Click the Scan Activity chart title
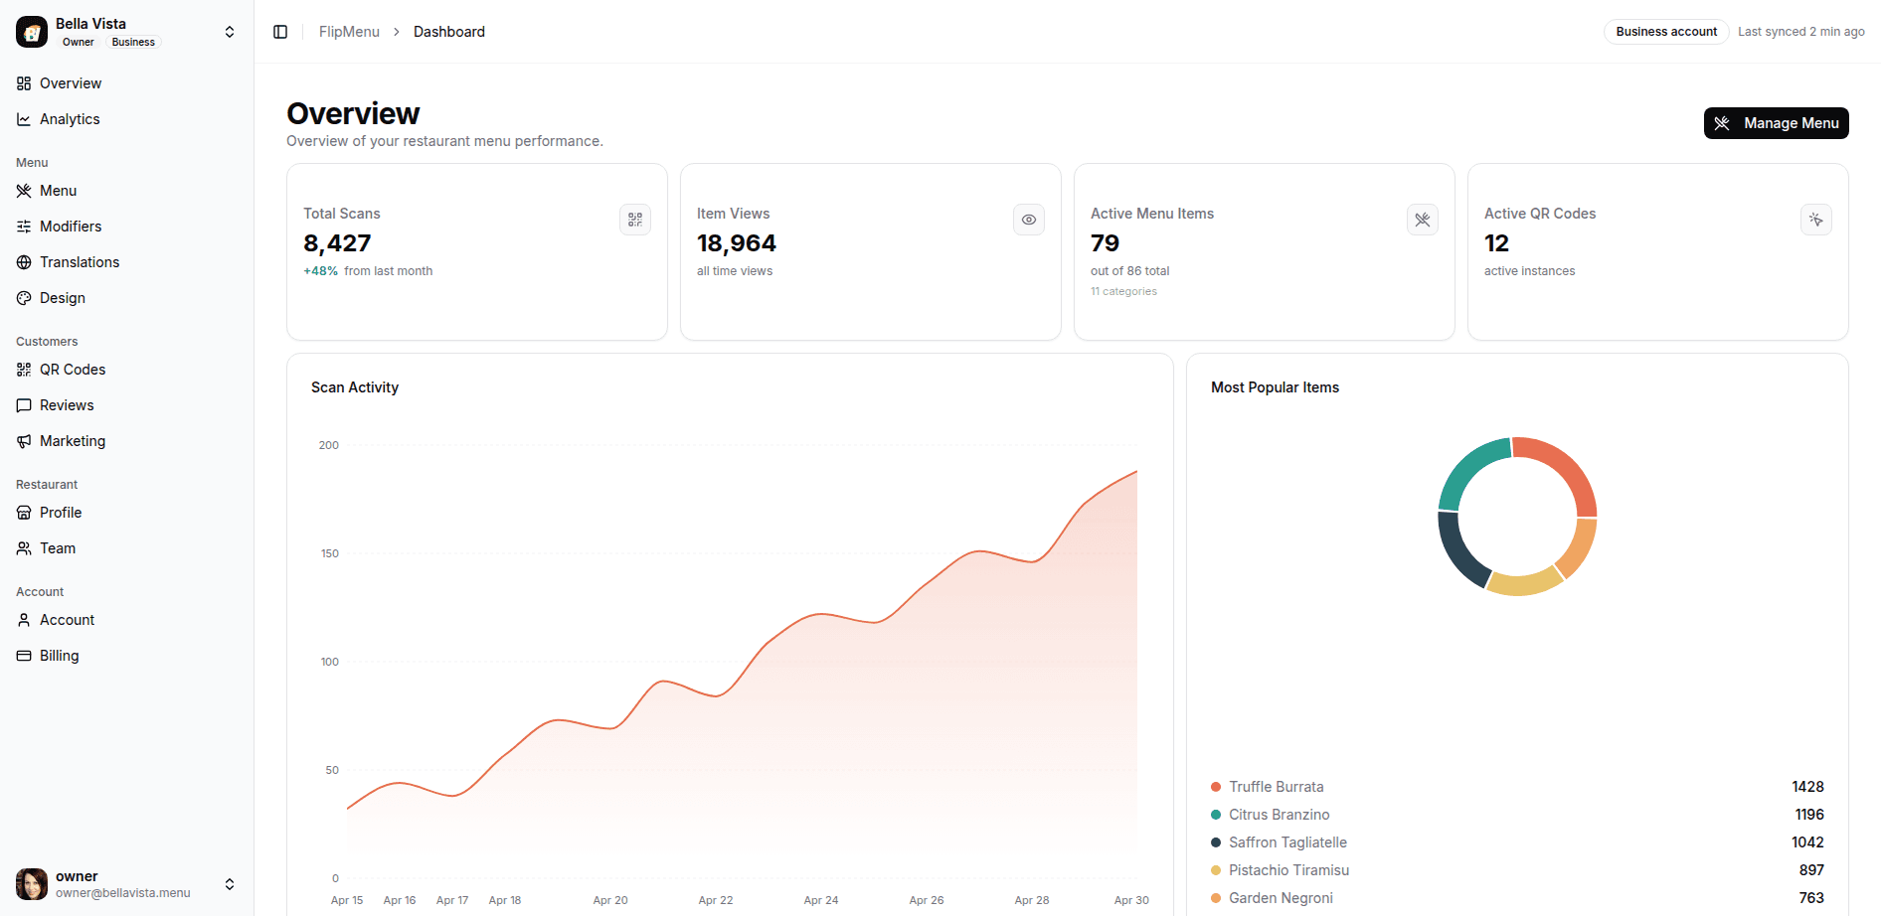Screen dimensions: 1881x916 coord(355,387)
